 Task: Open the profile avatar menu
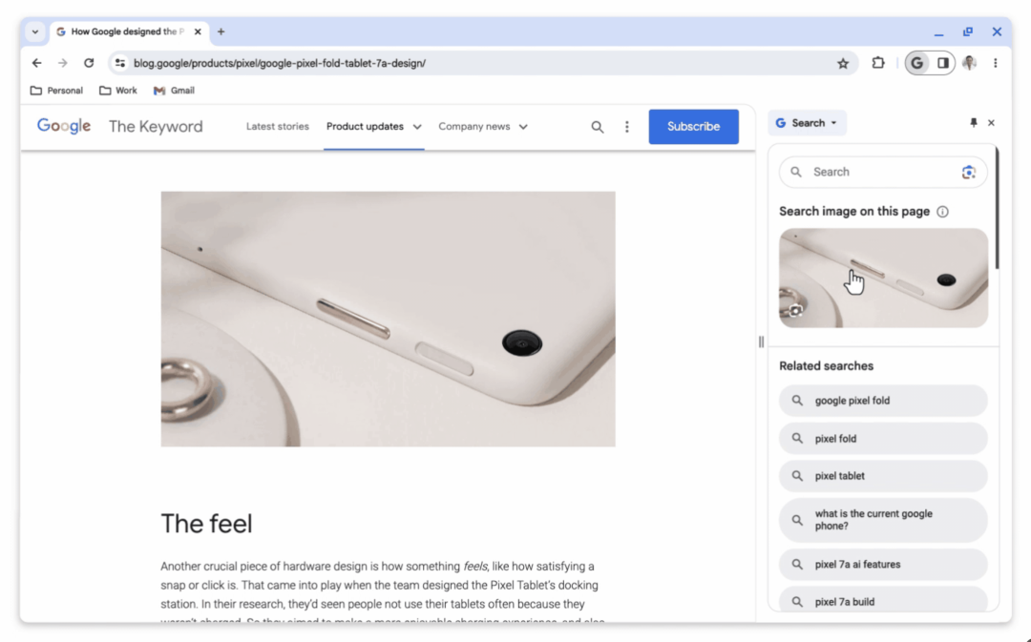969,63
